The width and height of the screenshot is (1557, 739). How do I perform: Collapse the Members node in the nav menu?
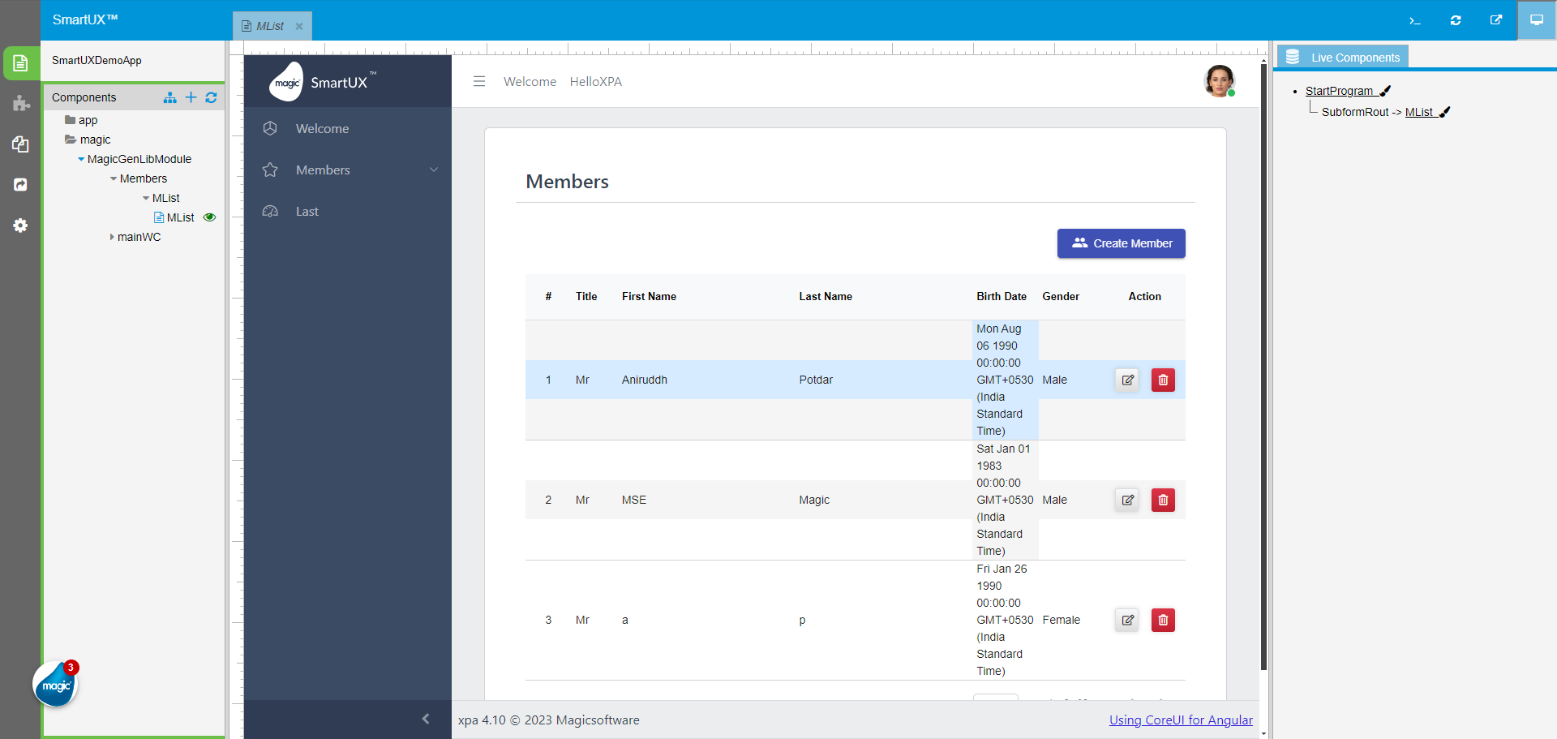pos(434,170)
